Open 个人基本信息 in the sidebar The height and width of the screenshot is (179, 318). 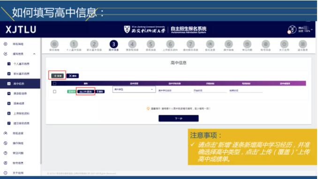tap(21, 64)
